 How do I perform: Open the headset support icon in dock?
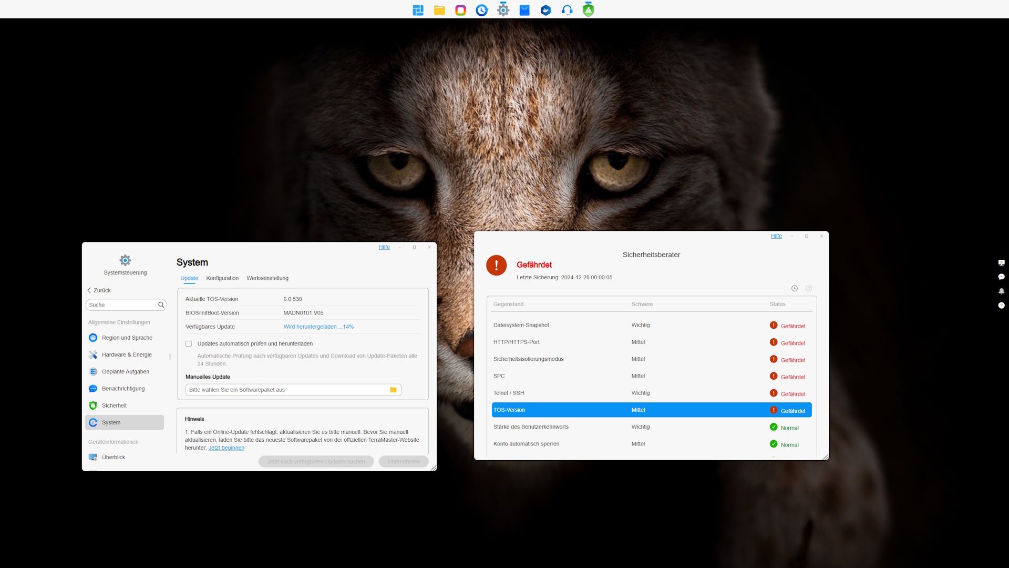(x=567, y=10)
